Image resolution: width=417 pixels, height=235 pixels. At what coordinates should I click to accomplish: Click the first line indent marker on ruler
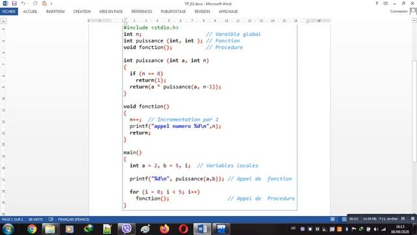pyautogui.click(x=125, y=20)
